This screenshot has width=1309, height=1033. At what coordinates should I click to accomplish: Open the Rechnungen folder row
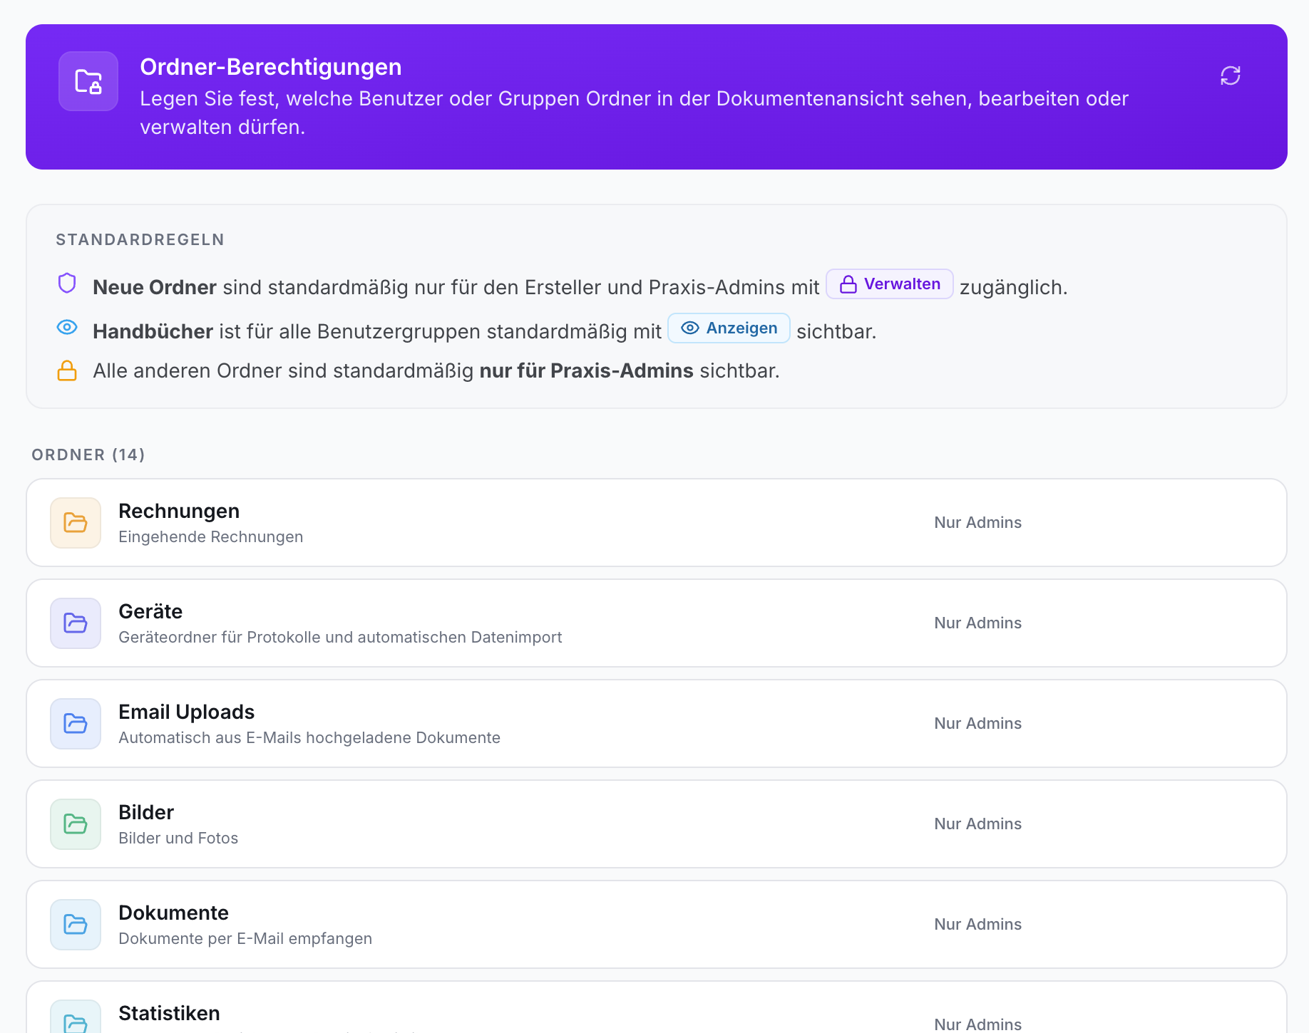(656, 523)
